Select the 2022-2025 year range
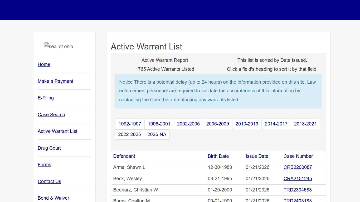Image resolution: width=360 pixels, height=202 pixels. (x=129, y=134)
